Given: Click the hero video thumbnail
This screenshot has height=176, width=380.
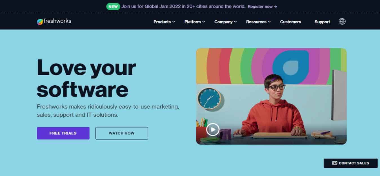Looking at the screenshot, I should [x=271, y=96].
